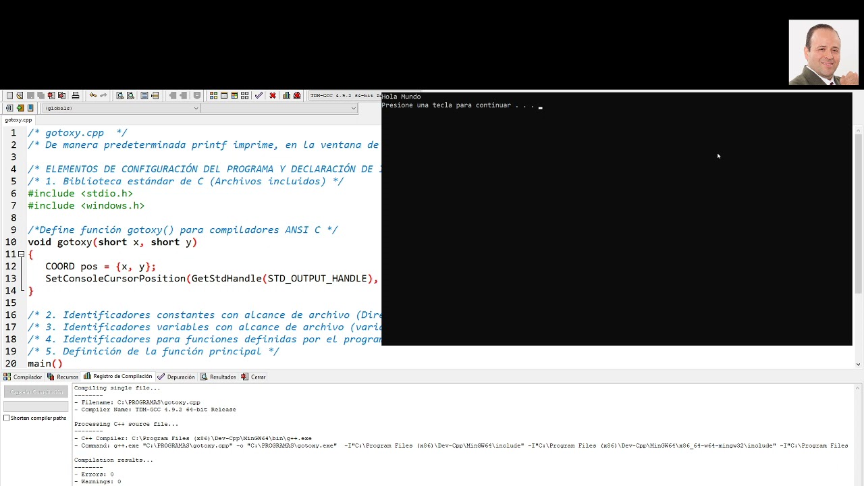Open the (globals) scope dropdown
The height and width of the screenshot is (486, 864).
click(122, 108)
